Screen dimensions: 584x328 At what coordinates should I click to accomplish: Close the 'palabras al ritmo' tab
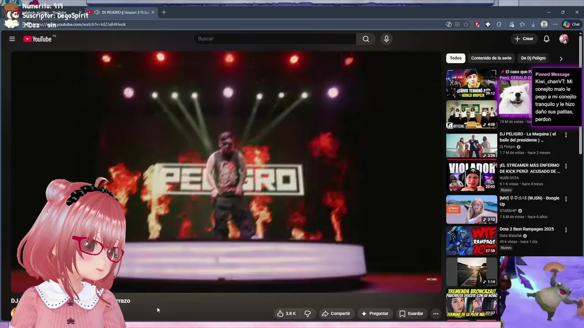click(x=80, y=12)
